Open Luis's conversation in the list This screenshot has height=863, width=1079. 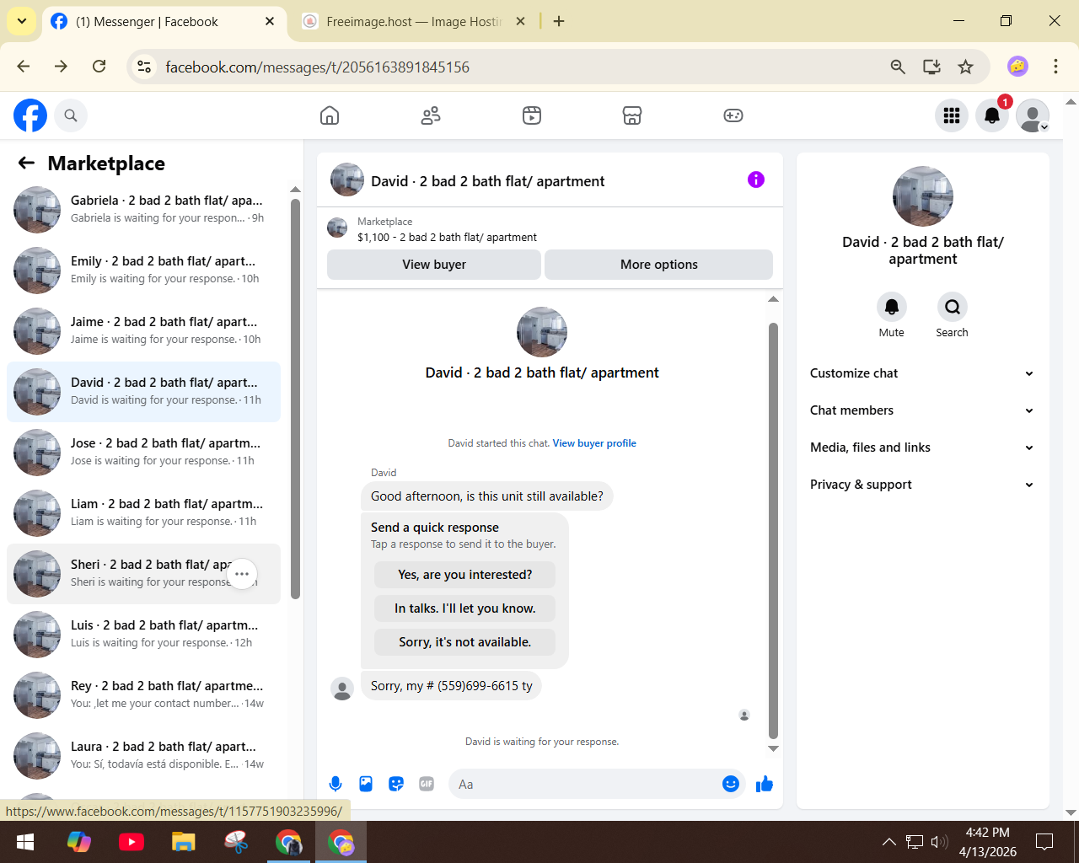pyautogui.click(x=143, y=634)
